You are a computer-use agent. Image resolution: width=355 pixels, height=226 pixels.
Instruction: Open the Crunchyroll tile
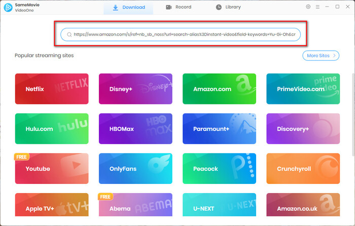pyautogui.click(x=303, y=169)
